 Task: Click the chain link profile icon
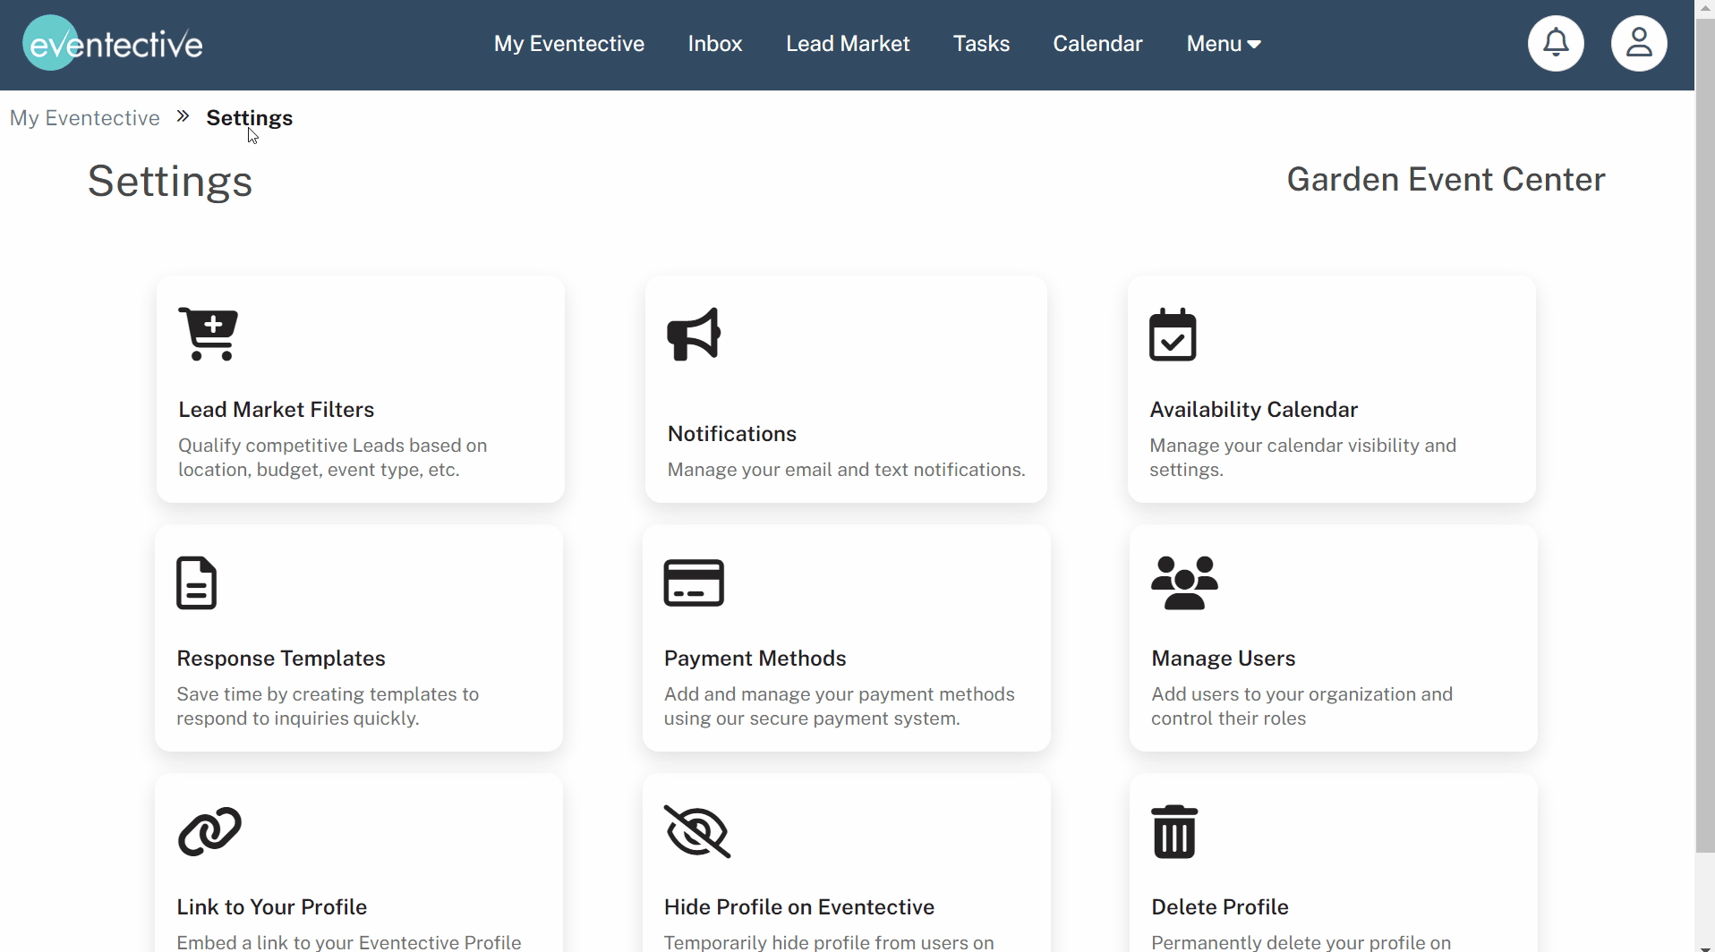[x=209, y=831]
